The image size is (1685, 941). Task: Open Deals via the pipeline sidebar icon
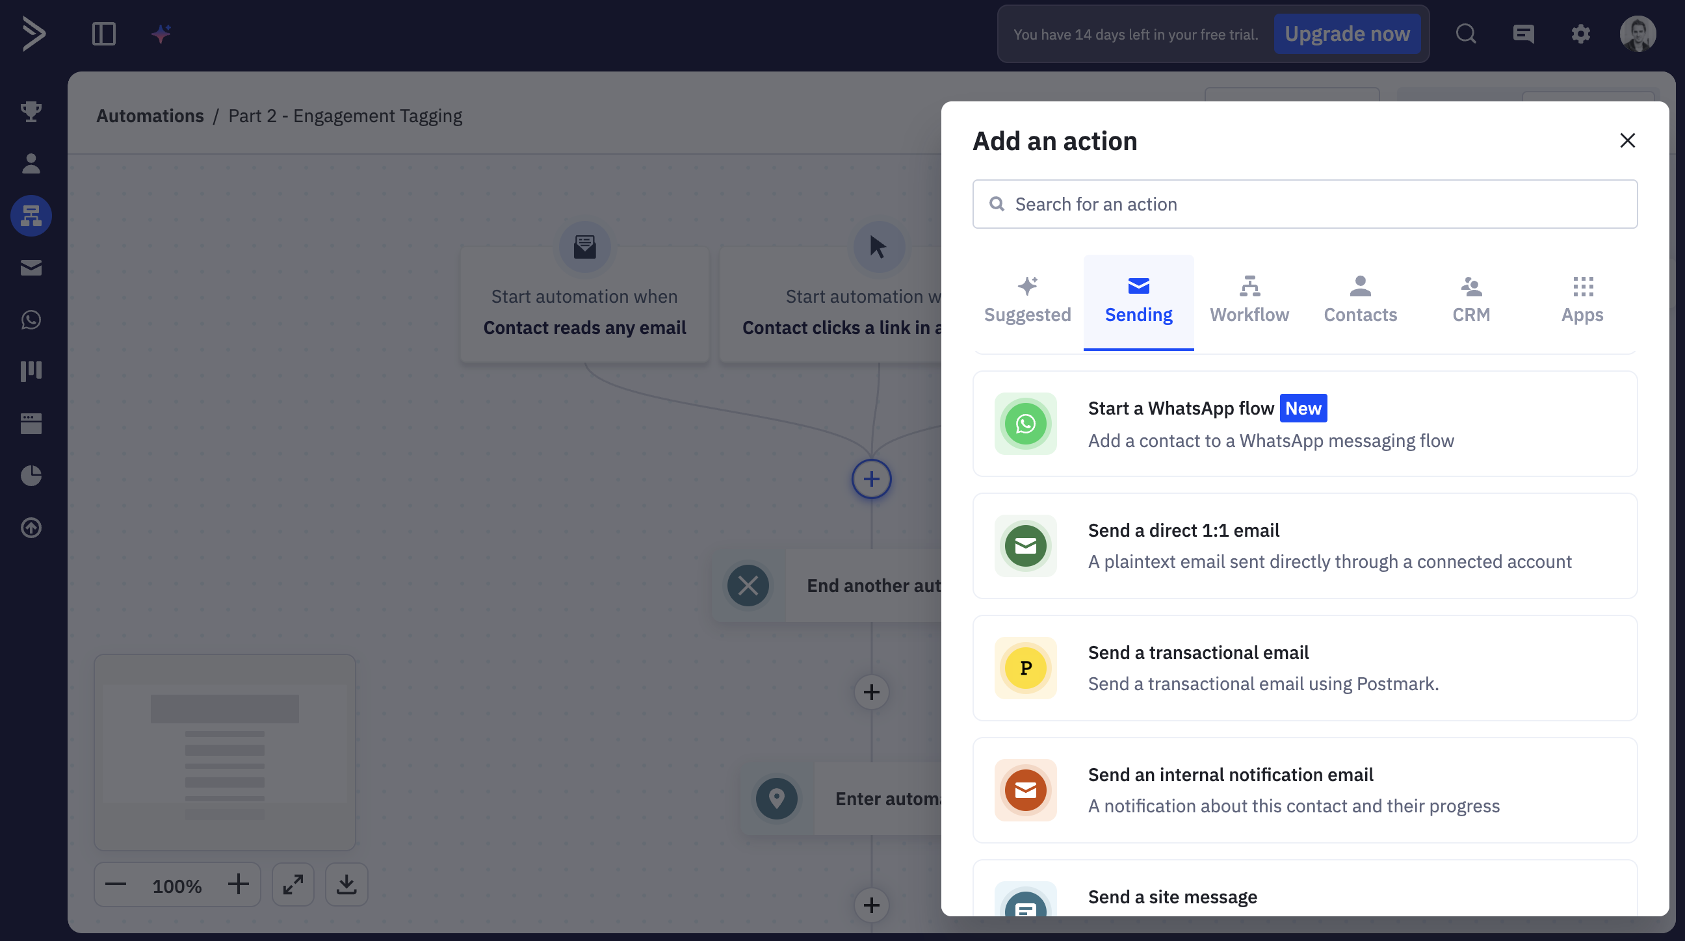(x=31, y=371)
